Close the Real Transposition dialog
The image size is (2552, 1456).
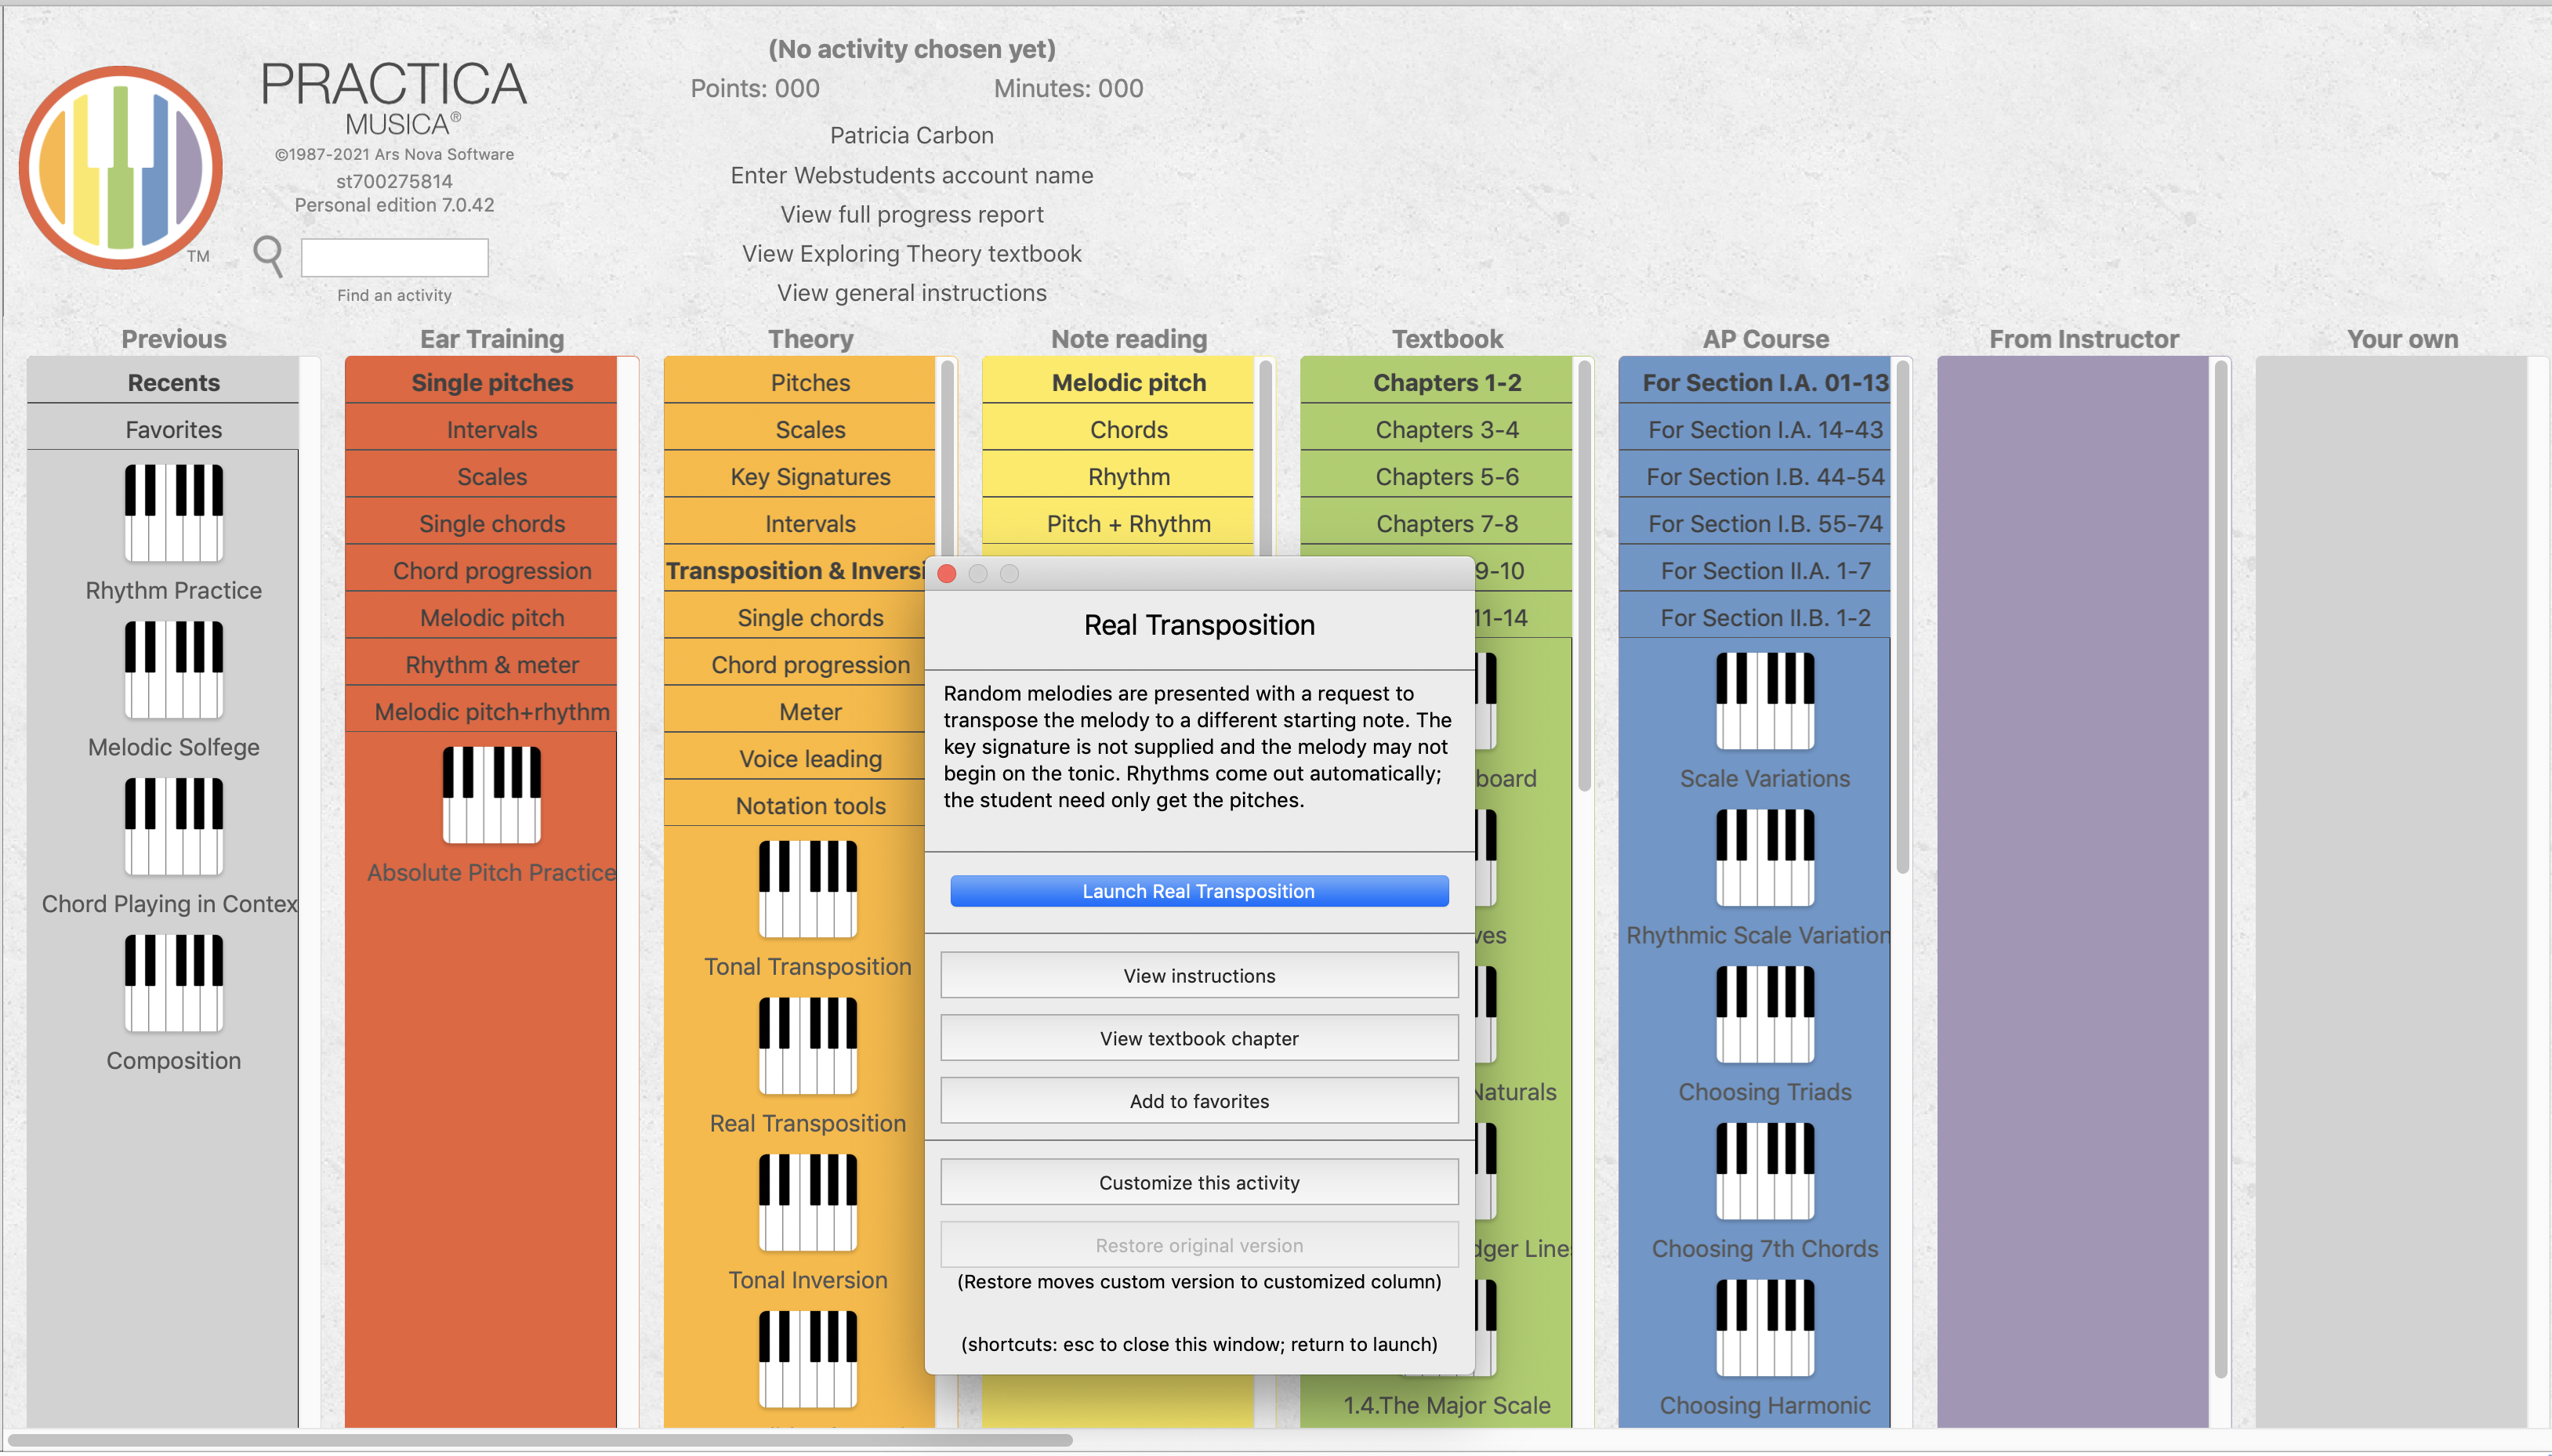click(x=947, y=573)
